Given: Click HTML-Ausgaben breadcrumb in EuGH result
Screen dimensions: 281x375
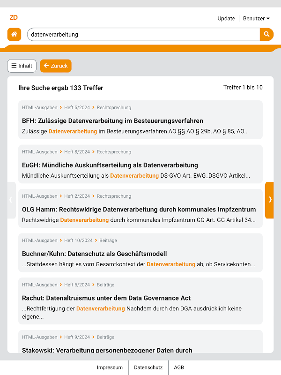Looking at the screenshot, I should coord(40,152).
